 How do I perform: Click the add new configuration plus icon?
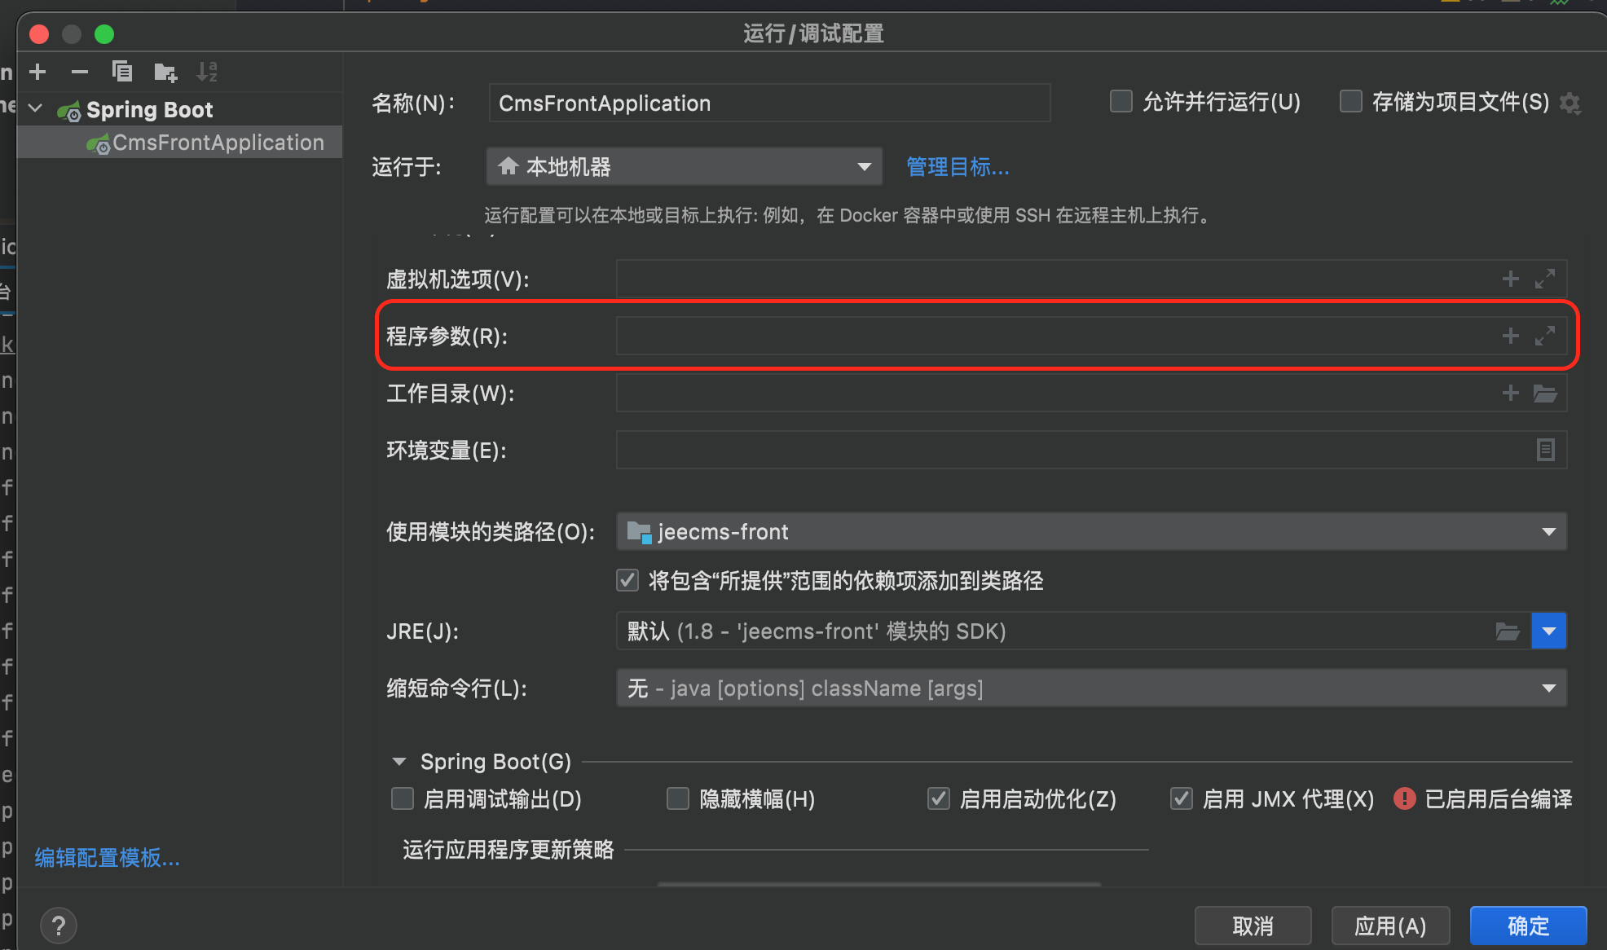click(37, 72)
